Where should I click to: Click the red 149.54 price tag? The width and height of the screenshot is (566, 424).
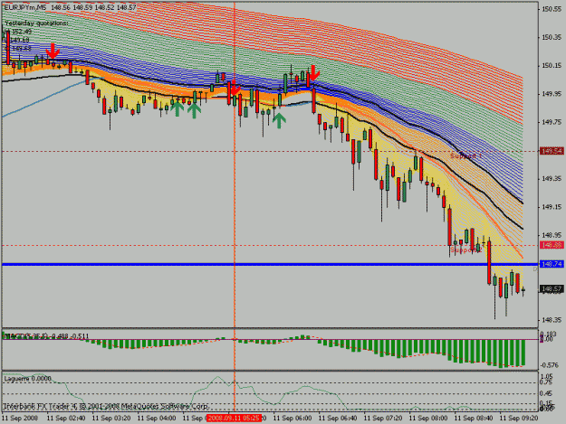pos(552,151)
